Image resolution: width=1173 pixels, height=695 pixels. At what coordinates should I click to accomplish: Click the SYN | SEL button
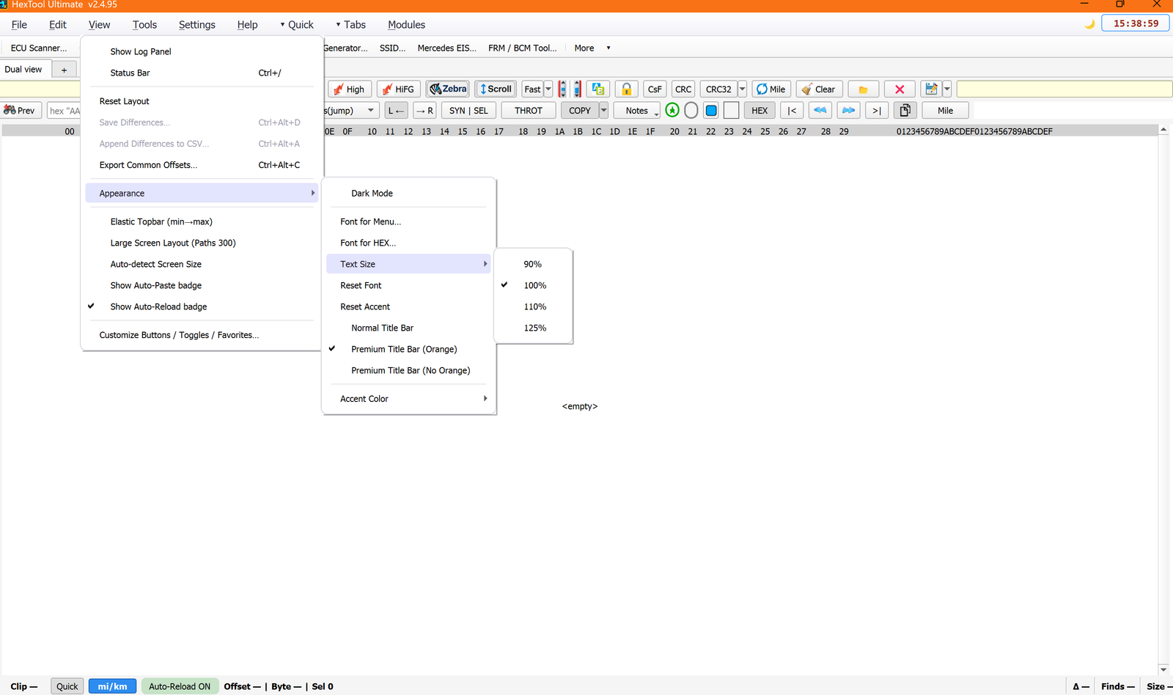point(468,111)
